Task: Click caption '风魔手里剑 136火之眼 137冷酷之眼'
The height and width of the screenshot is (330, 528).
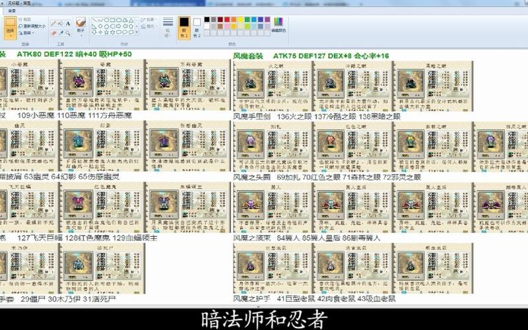Action: tap(317, 117)
